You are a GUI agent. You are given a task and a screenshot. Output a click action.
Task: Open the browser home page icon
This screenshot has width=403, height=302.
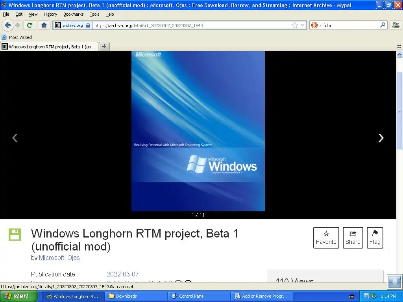(44, 25)
